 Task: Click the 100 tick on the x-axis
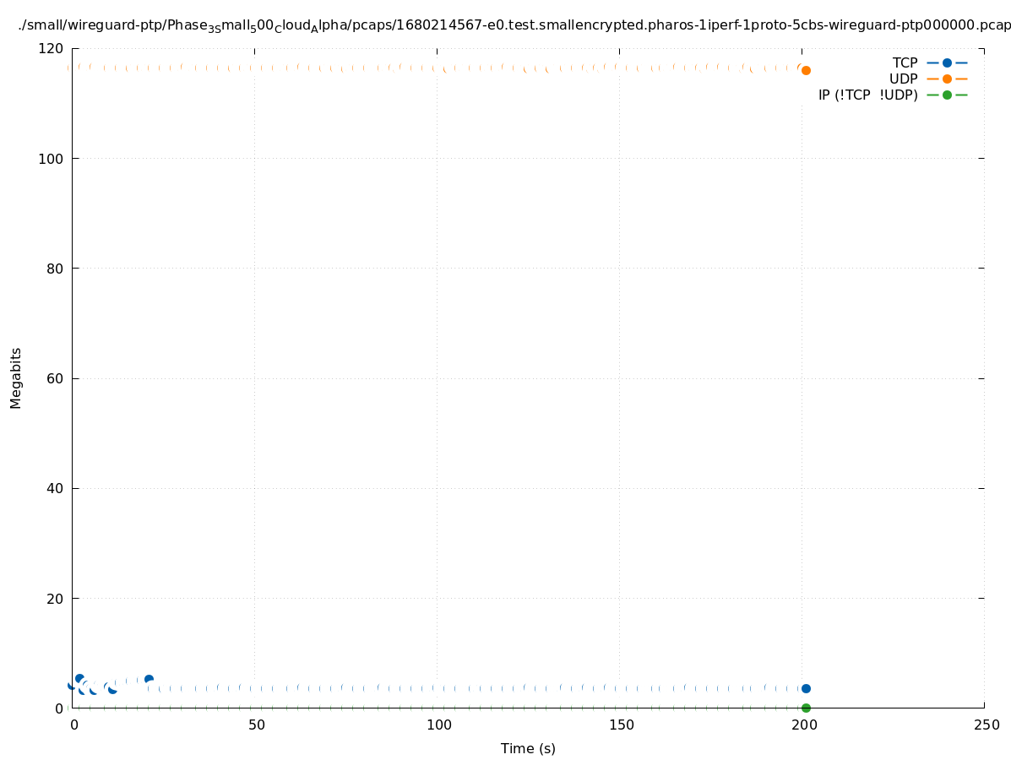pyautogui.click(x=438, y=725)
